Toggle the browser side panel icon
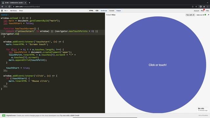 (200, 7)
